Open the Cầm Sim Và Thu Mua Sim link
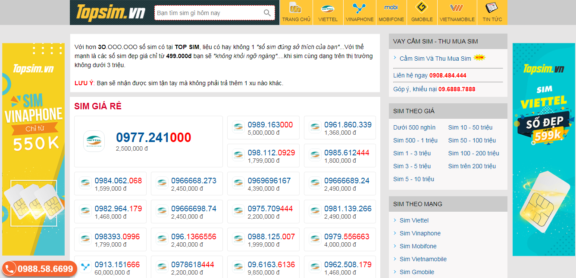 coord(435,59)
